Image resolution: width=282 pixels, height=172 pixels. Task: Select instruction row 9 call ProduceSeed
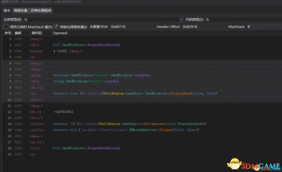click(x=142, y=93)
